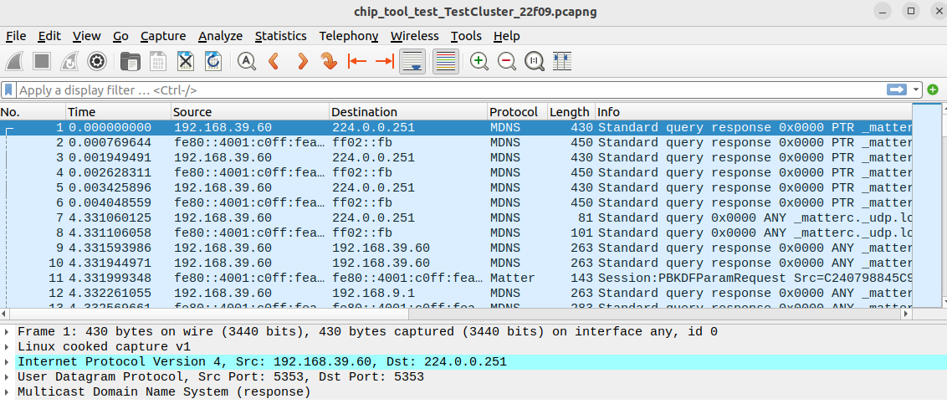Add a display filter button with plus
Viewport: 947px width, 404px height.
pos(933,89)
